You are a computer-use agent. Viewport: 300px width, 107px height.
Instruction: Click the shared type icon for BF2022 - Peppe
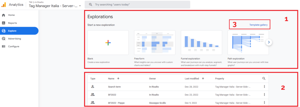point(93,103)
